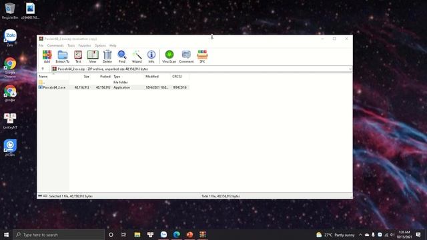Open the Comment tool
The height and width of the screenshot is (240, 427).
pos(186,57)
